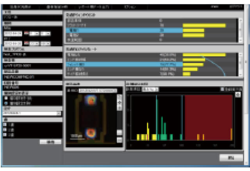
Task: Click the down arrow of the lower list scrollbar
Action: 241,74
